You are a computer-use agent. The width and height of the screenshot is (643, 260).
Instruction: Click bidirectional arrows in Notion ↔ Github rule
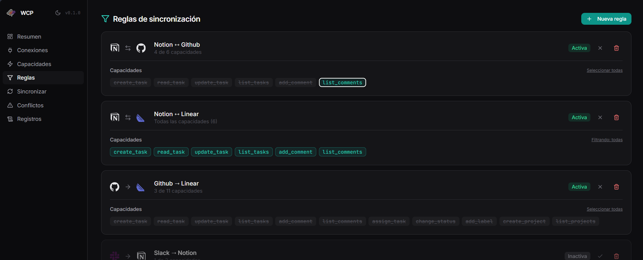(x=128, y=48)
